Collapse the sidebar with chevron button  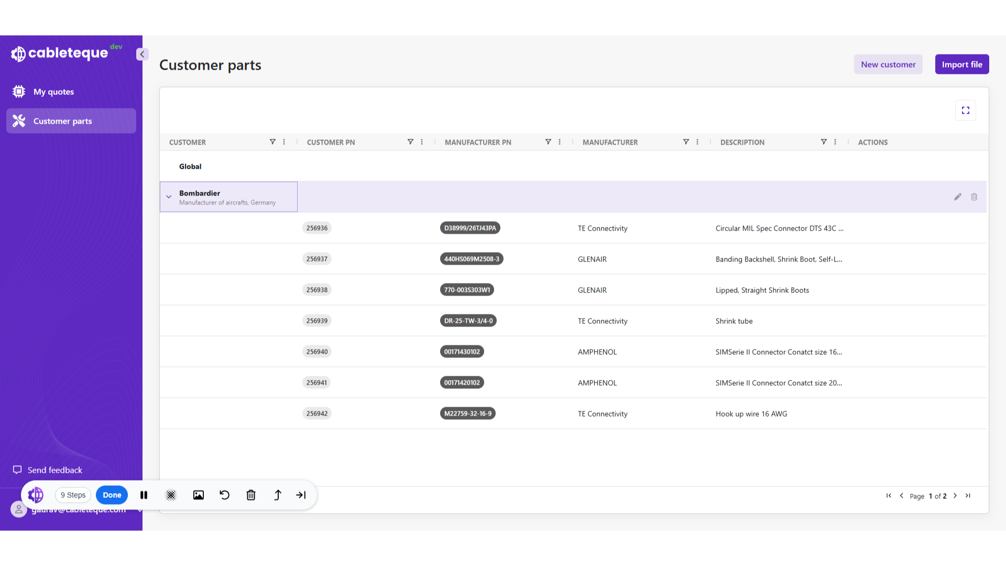coord(142,55)
